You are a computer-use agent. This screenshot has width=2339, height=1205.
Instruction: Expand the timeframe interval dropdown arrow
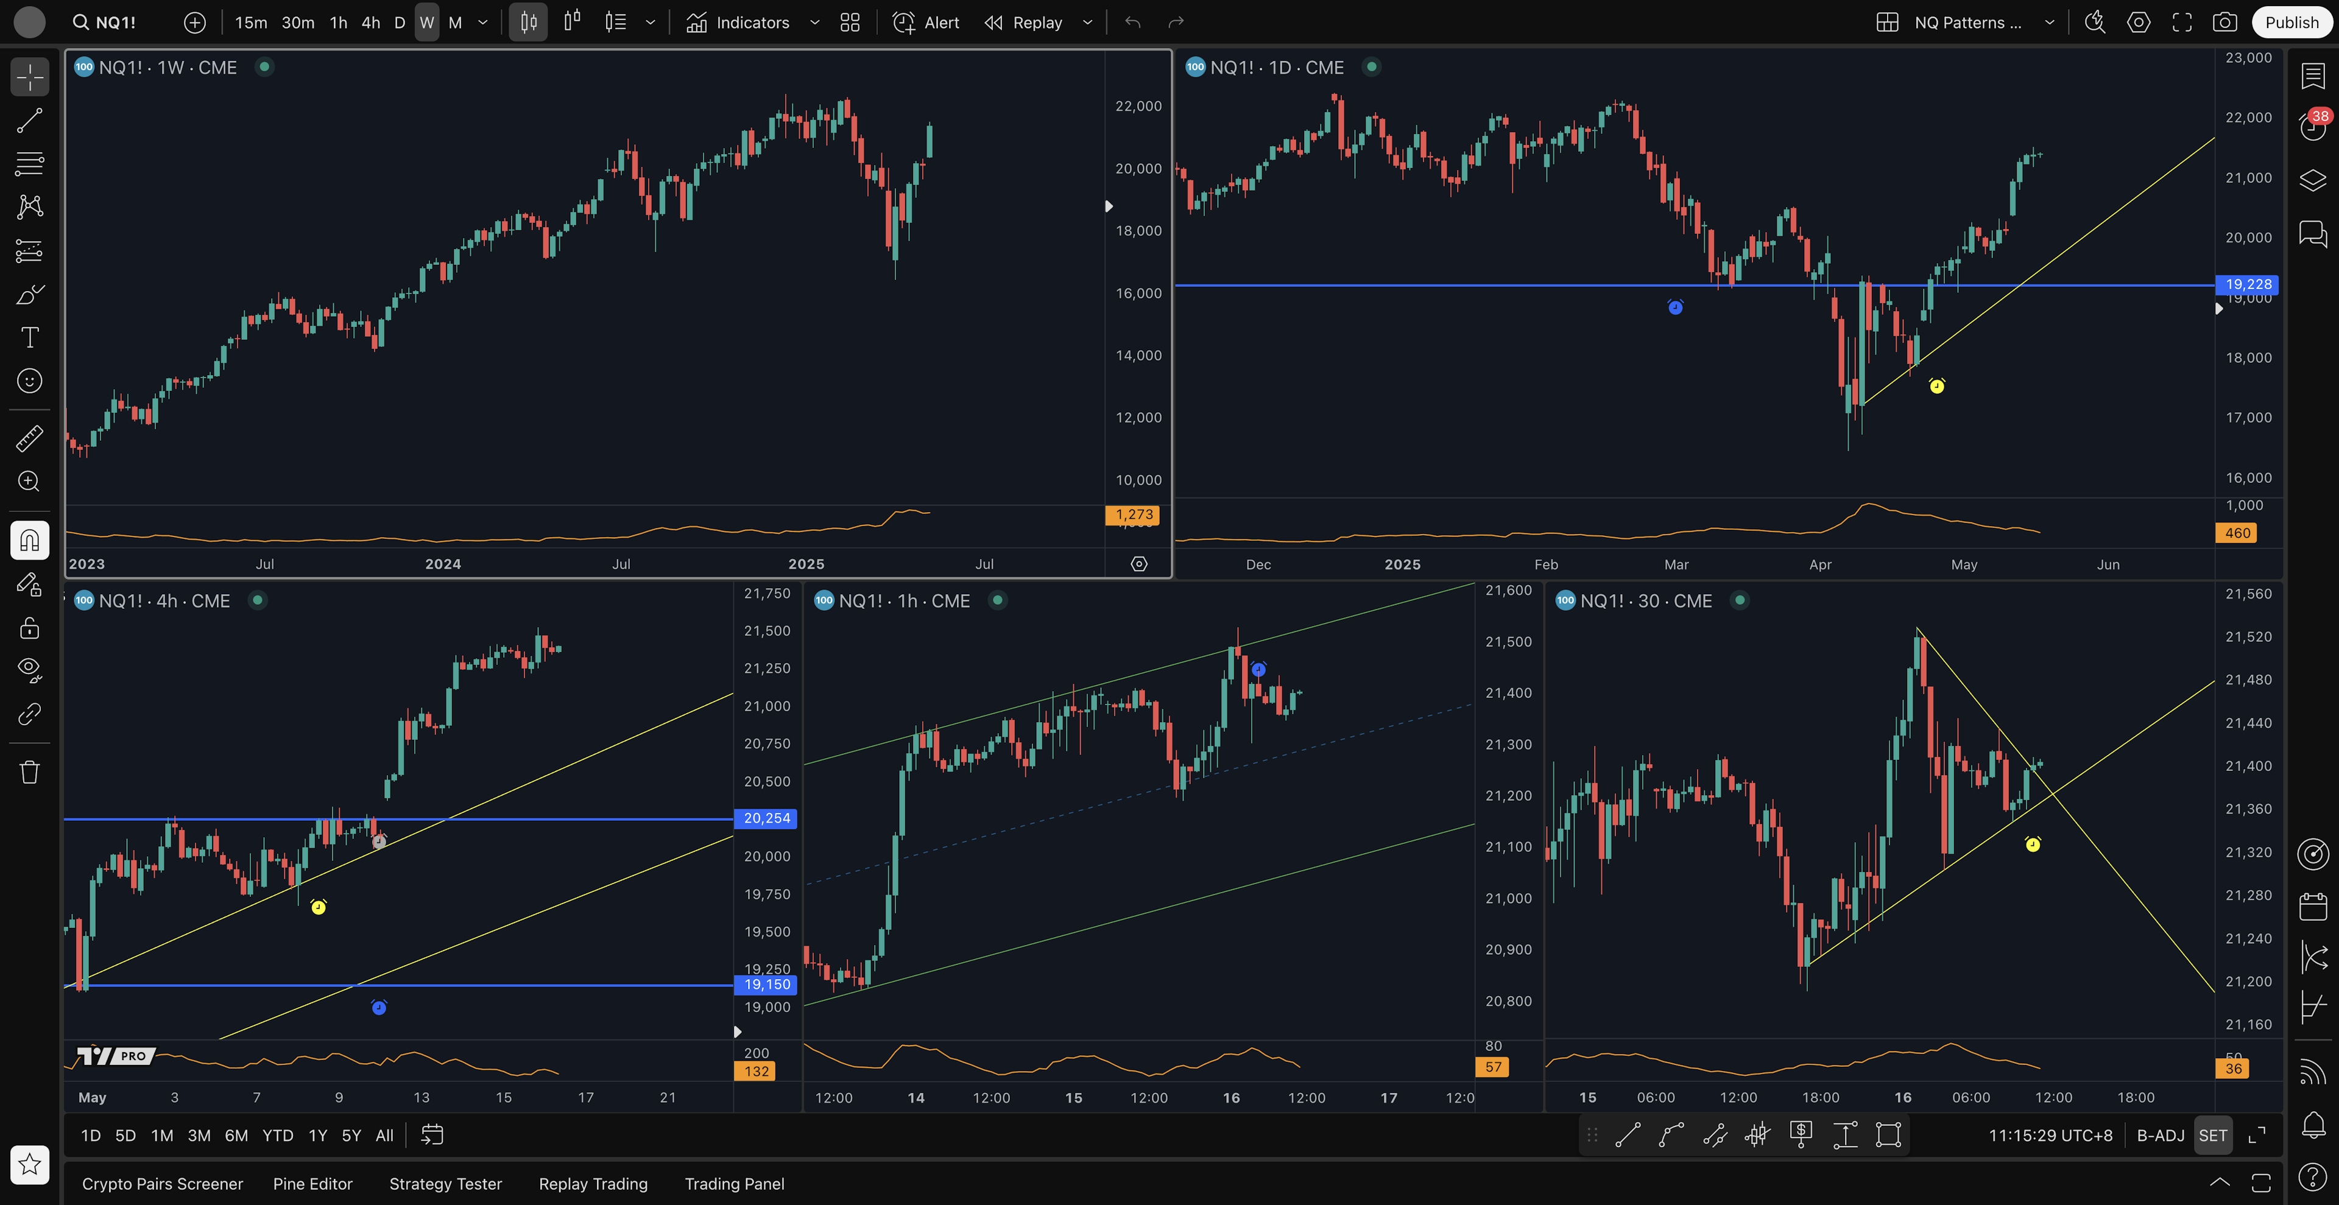click(x=483, y=23)
